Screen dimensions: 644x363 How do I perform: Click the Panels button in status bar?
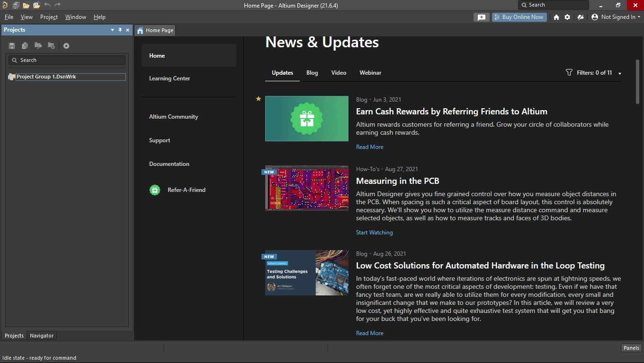coord(631,348)
